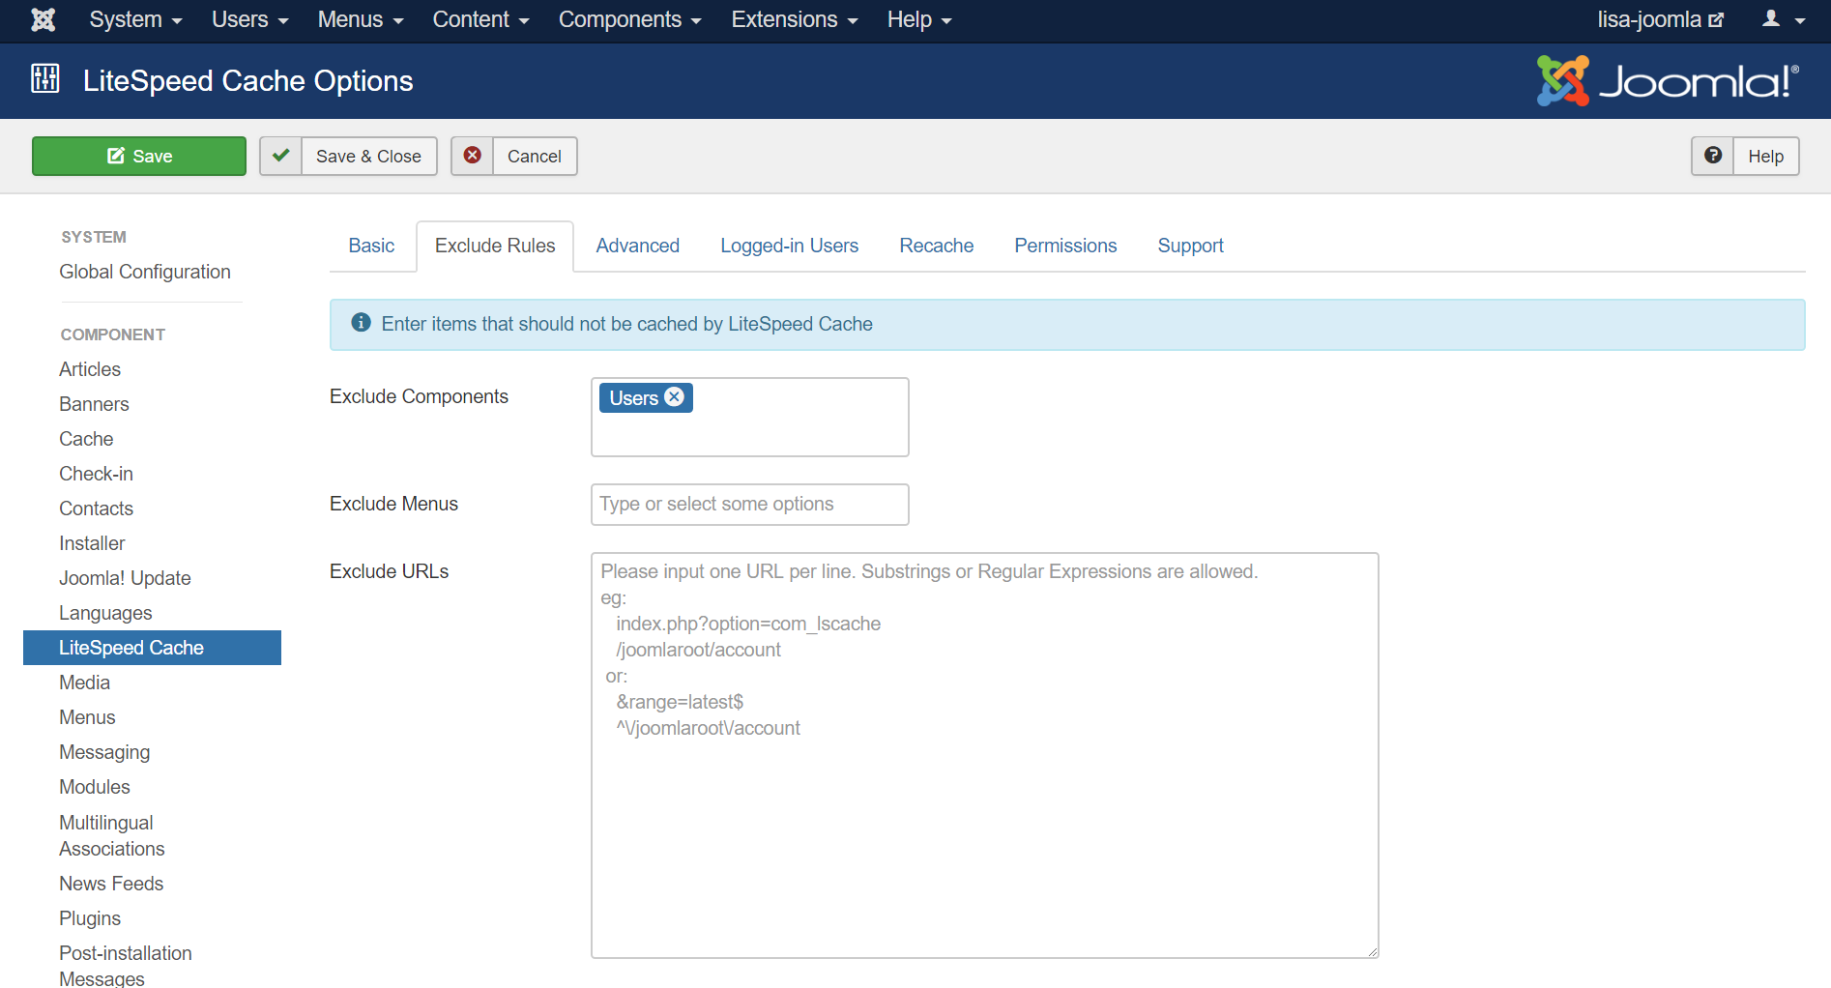Viewport: 1831px width, 988px height.
Task: Click the green checkmark Save & Close icon
Action: click(x=281, y=156)
